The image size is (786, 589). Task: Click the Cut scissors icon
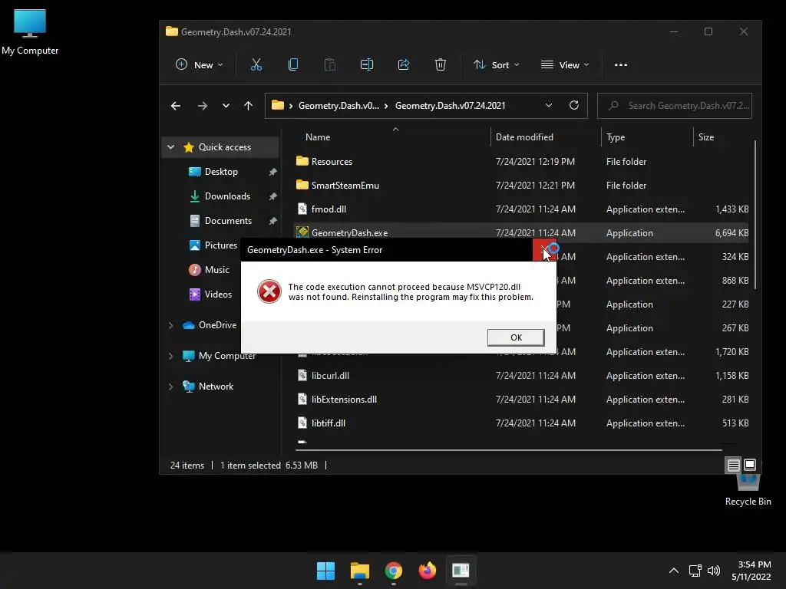coord(256,64)
